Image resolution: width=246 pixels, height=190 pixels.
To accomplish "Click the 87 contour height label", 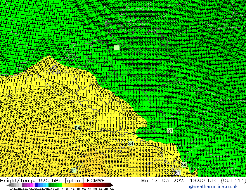I will tap(170, 131).
